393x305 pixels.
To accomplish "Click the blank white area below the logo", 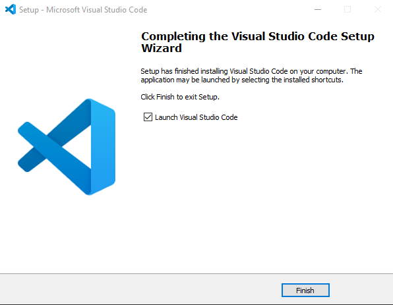I will pyautogui.click(x=67, y=233).
